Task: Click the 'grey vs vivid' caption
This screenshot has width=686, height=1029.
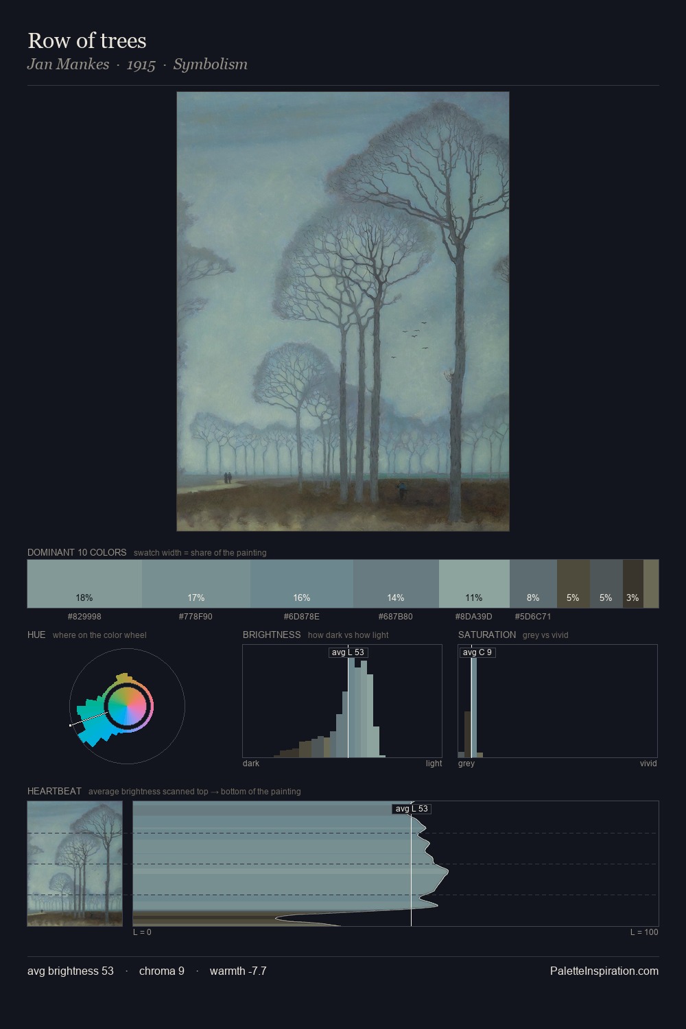Action: (545, 635)
